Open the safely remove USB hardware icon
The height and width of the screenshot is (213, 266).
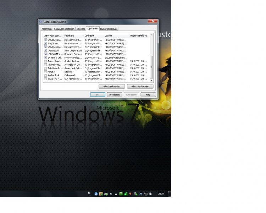(x=135, y=194)
